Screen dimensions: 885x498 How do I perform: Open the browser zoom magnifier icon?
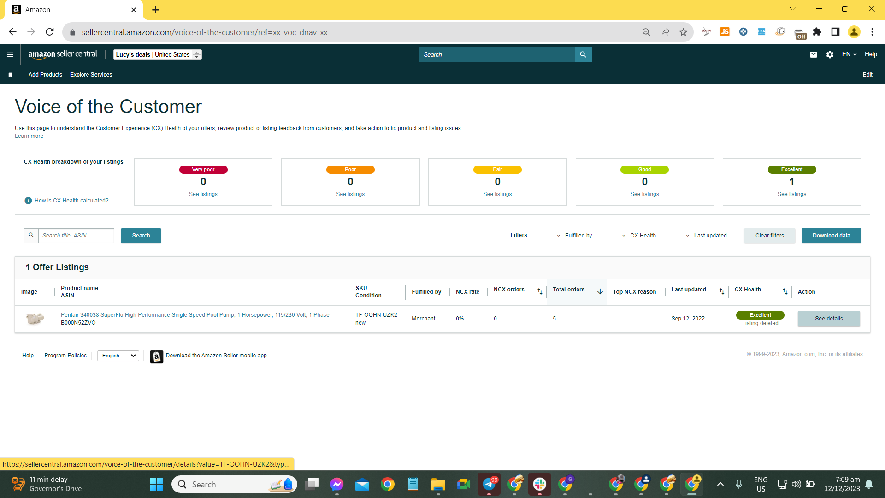coord(646,32)
